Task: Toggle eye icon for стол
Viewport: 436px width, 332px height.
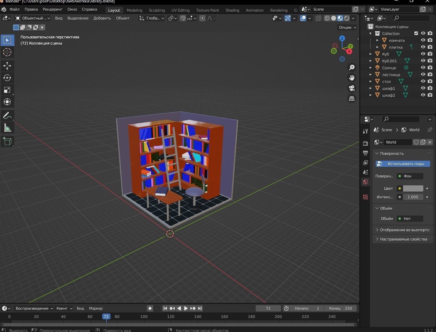Action: [x=423, y=81]
